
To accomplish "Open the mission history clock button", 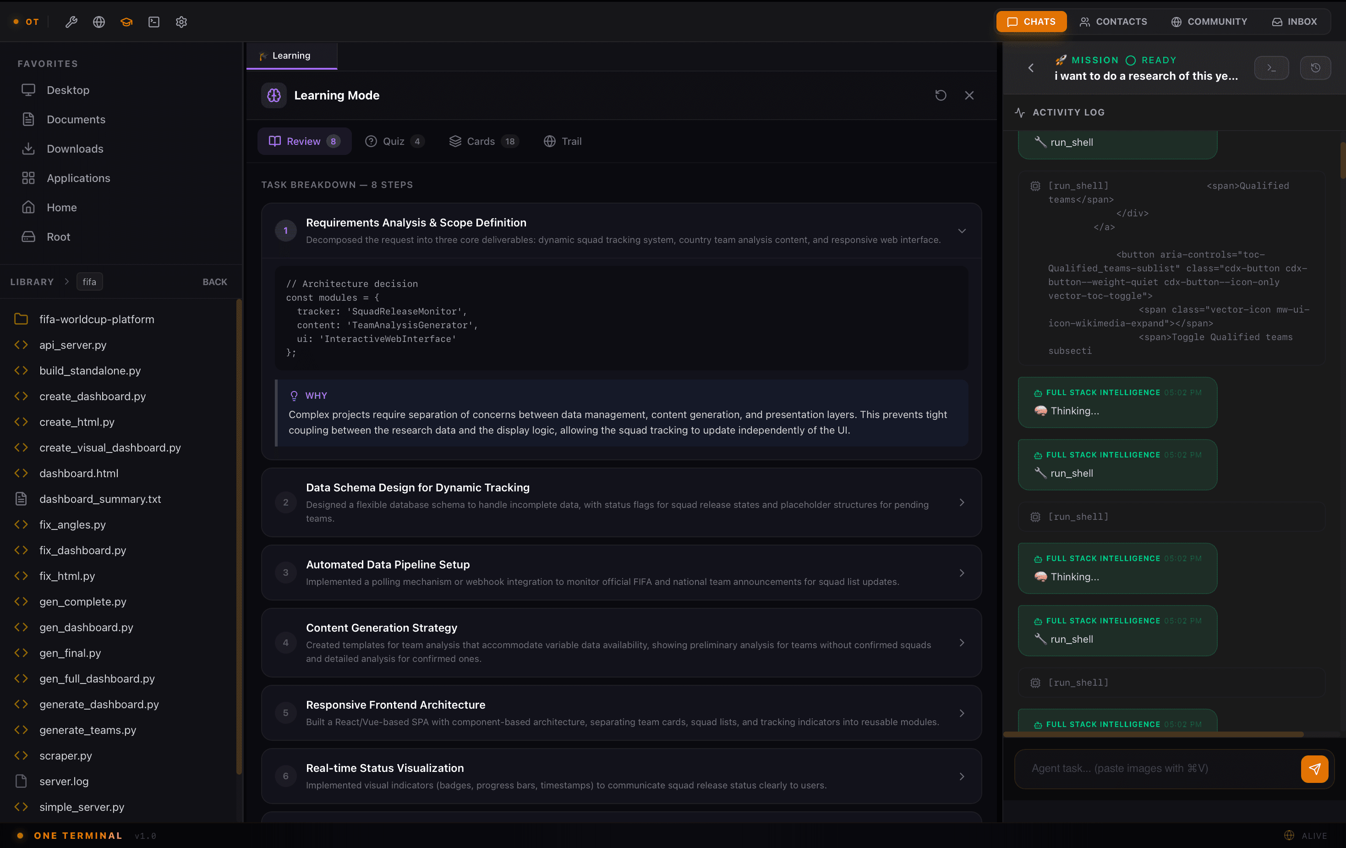I will pyautogui.click(x=1315, y=68).
